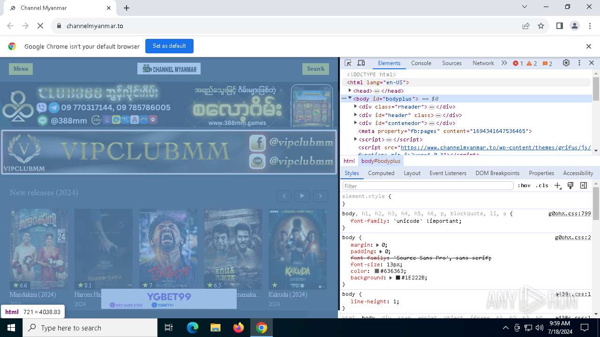
Task: Open Chrome three-dot menu
Action: (x=590, y=26)
